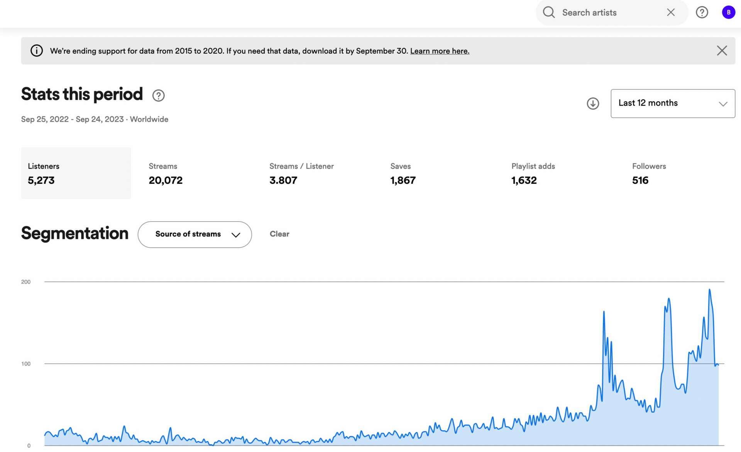Show the Saves metric

pos(403,173)
